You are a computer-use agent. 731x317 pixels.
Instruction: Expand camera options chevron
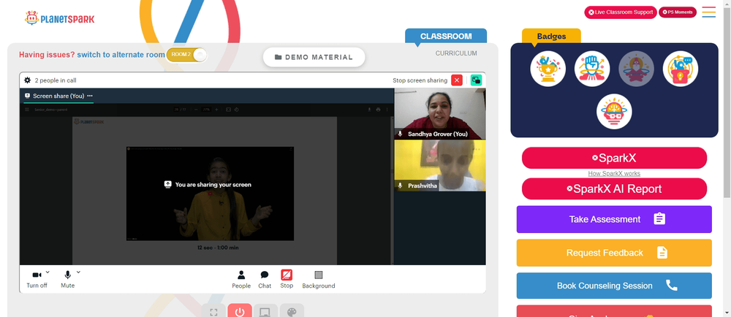[48, 272]
